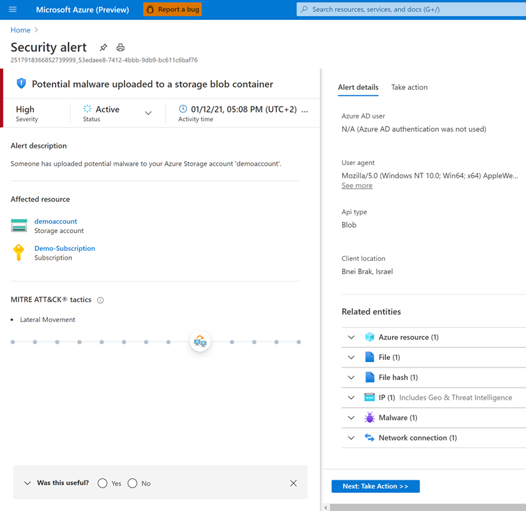Click the blue shield alert icon

pos(21,83)
